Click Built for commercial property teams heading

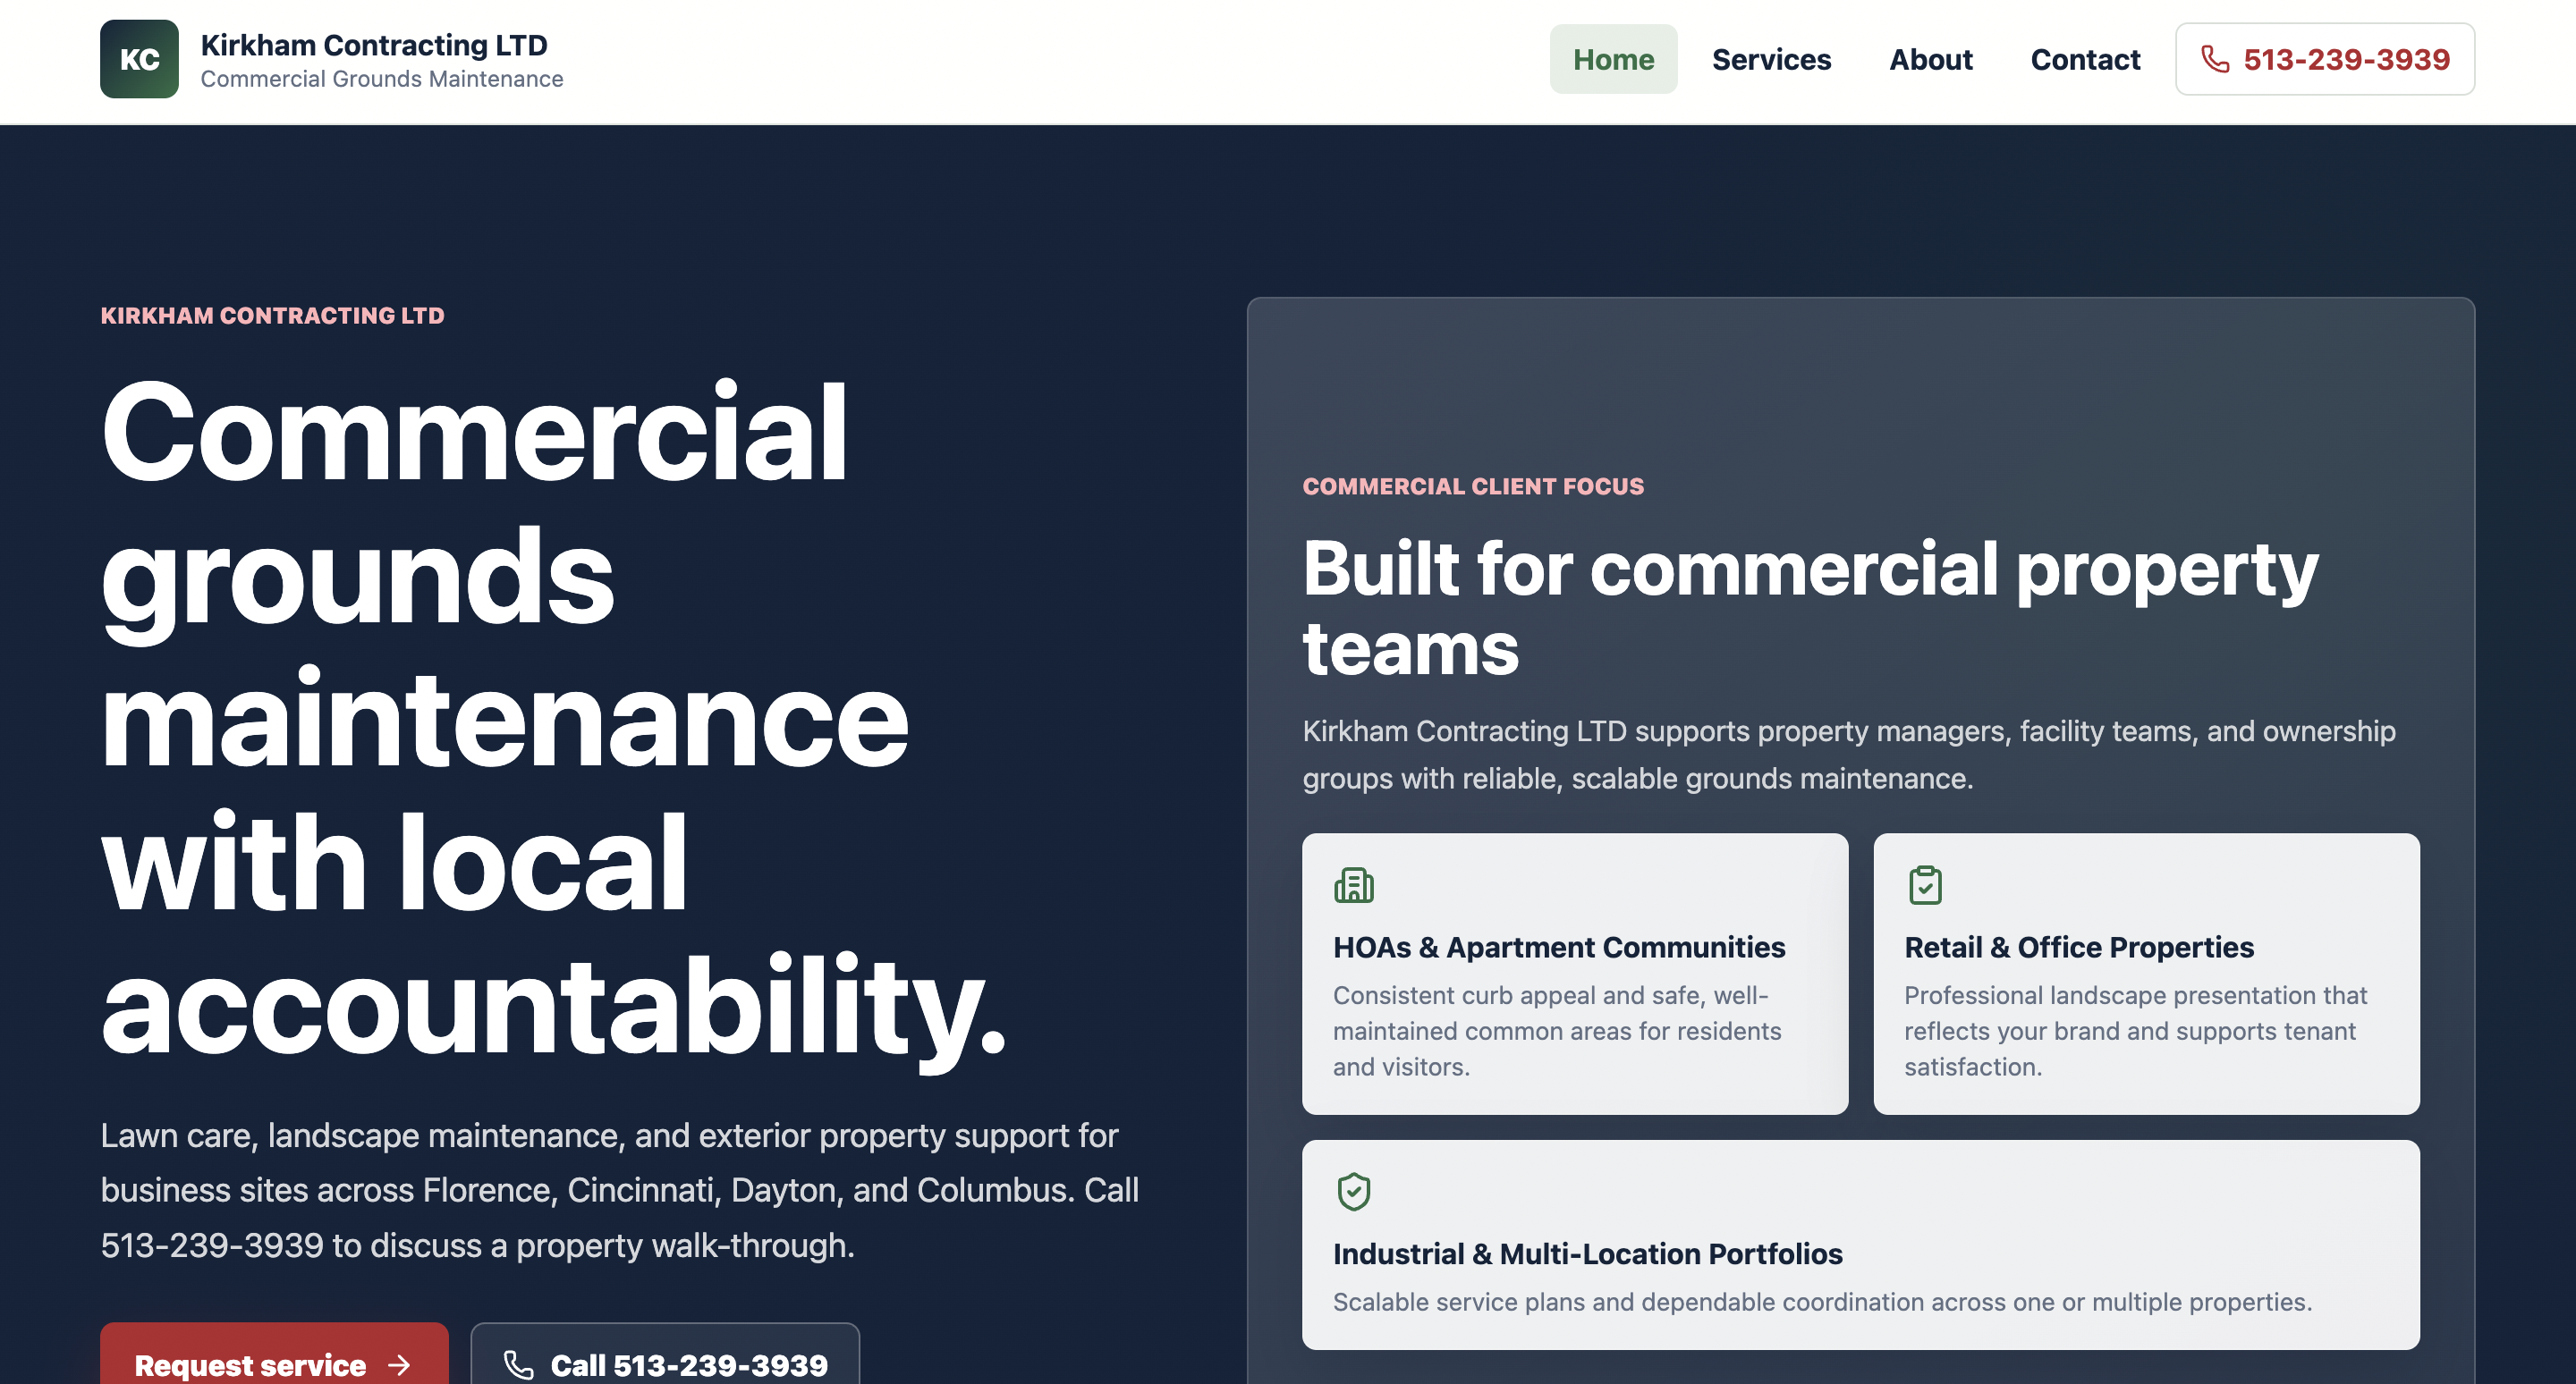1810,609
